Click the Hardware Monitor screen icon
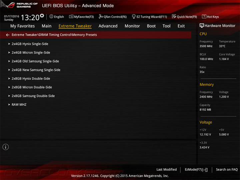 pos(202,26)
